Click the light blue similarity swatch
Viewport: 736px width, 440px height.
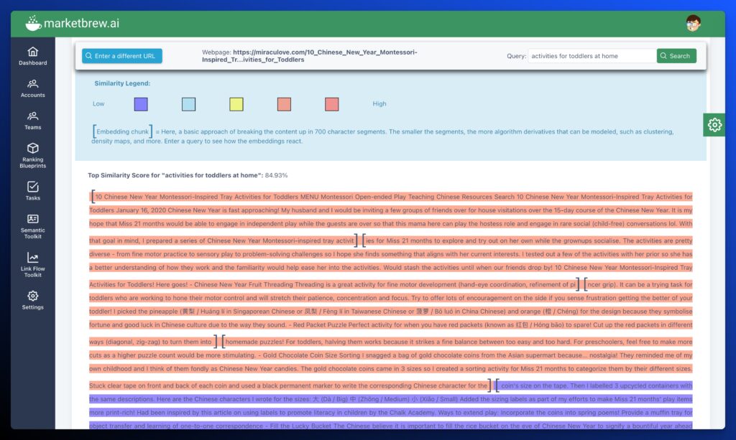188,104
